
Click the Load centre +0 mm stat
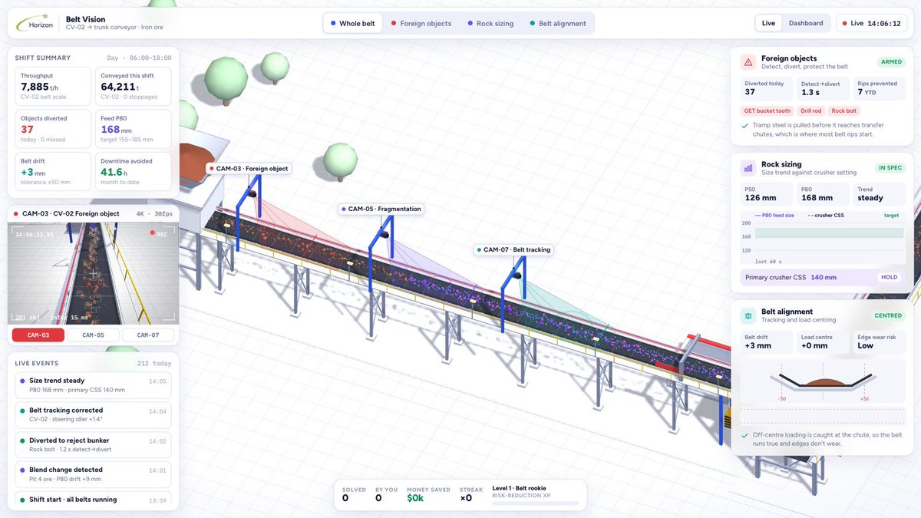[x=822, y=341]
